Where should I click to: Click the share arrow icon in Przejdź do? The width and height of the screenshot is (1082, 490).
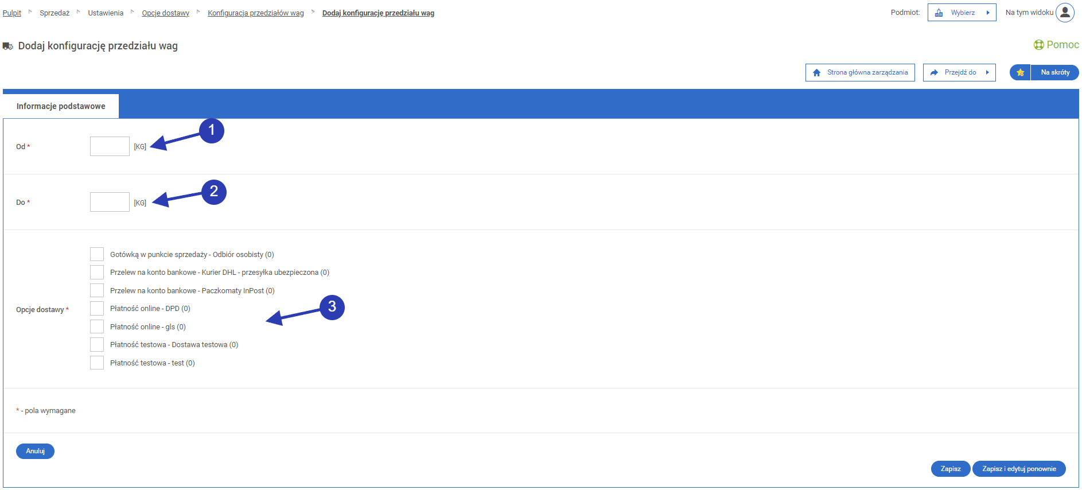click(x=934, y=73)
